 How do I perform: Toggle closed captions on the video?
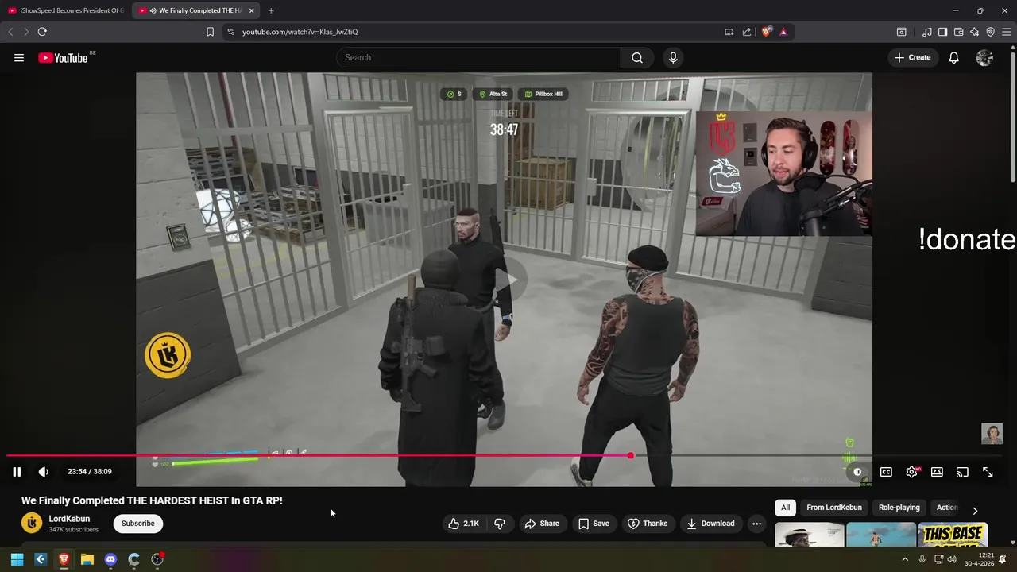tap(886, 472)
